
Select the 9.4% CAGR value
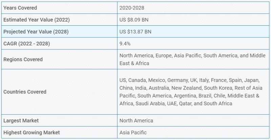click(125, 43)
